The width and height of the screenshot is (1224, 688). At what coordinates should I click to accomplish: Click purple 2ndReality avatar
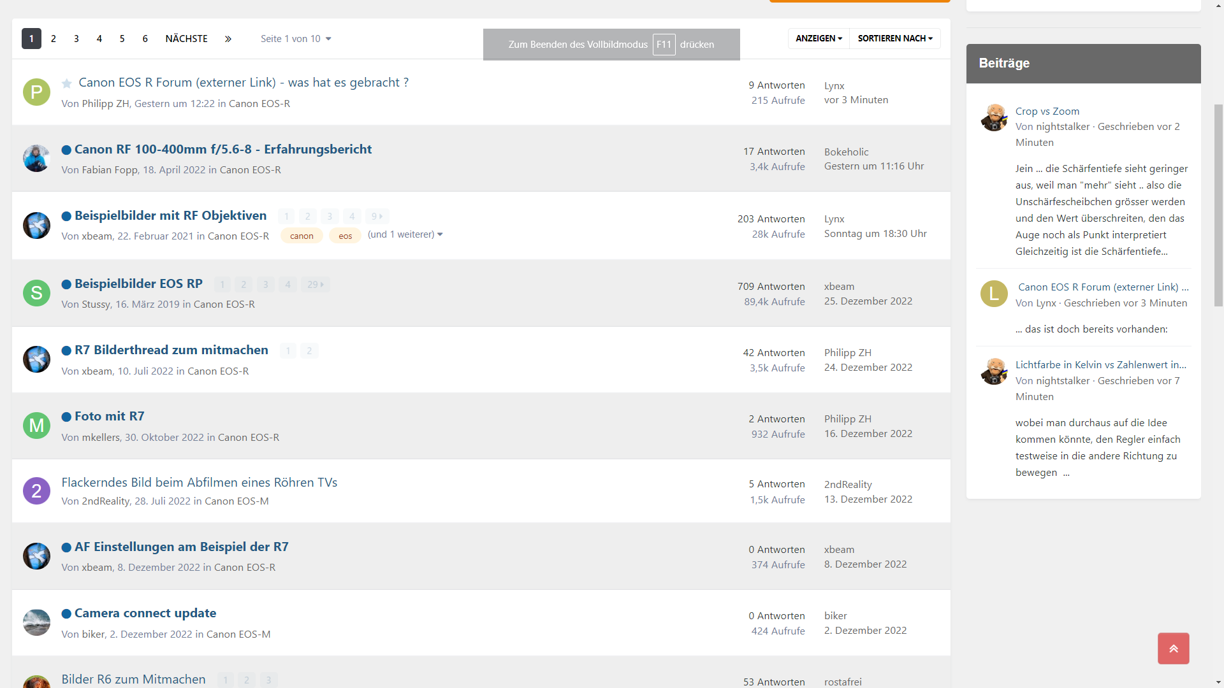point(36,491)
